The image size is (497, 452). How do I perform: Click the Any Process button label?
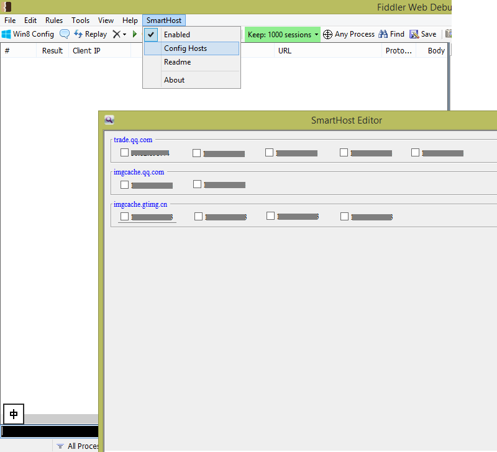click(x=354, y=34)
